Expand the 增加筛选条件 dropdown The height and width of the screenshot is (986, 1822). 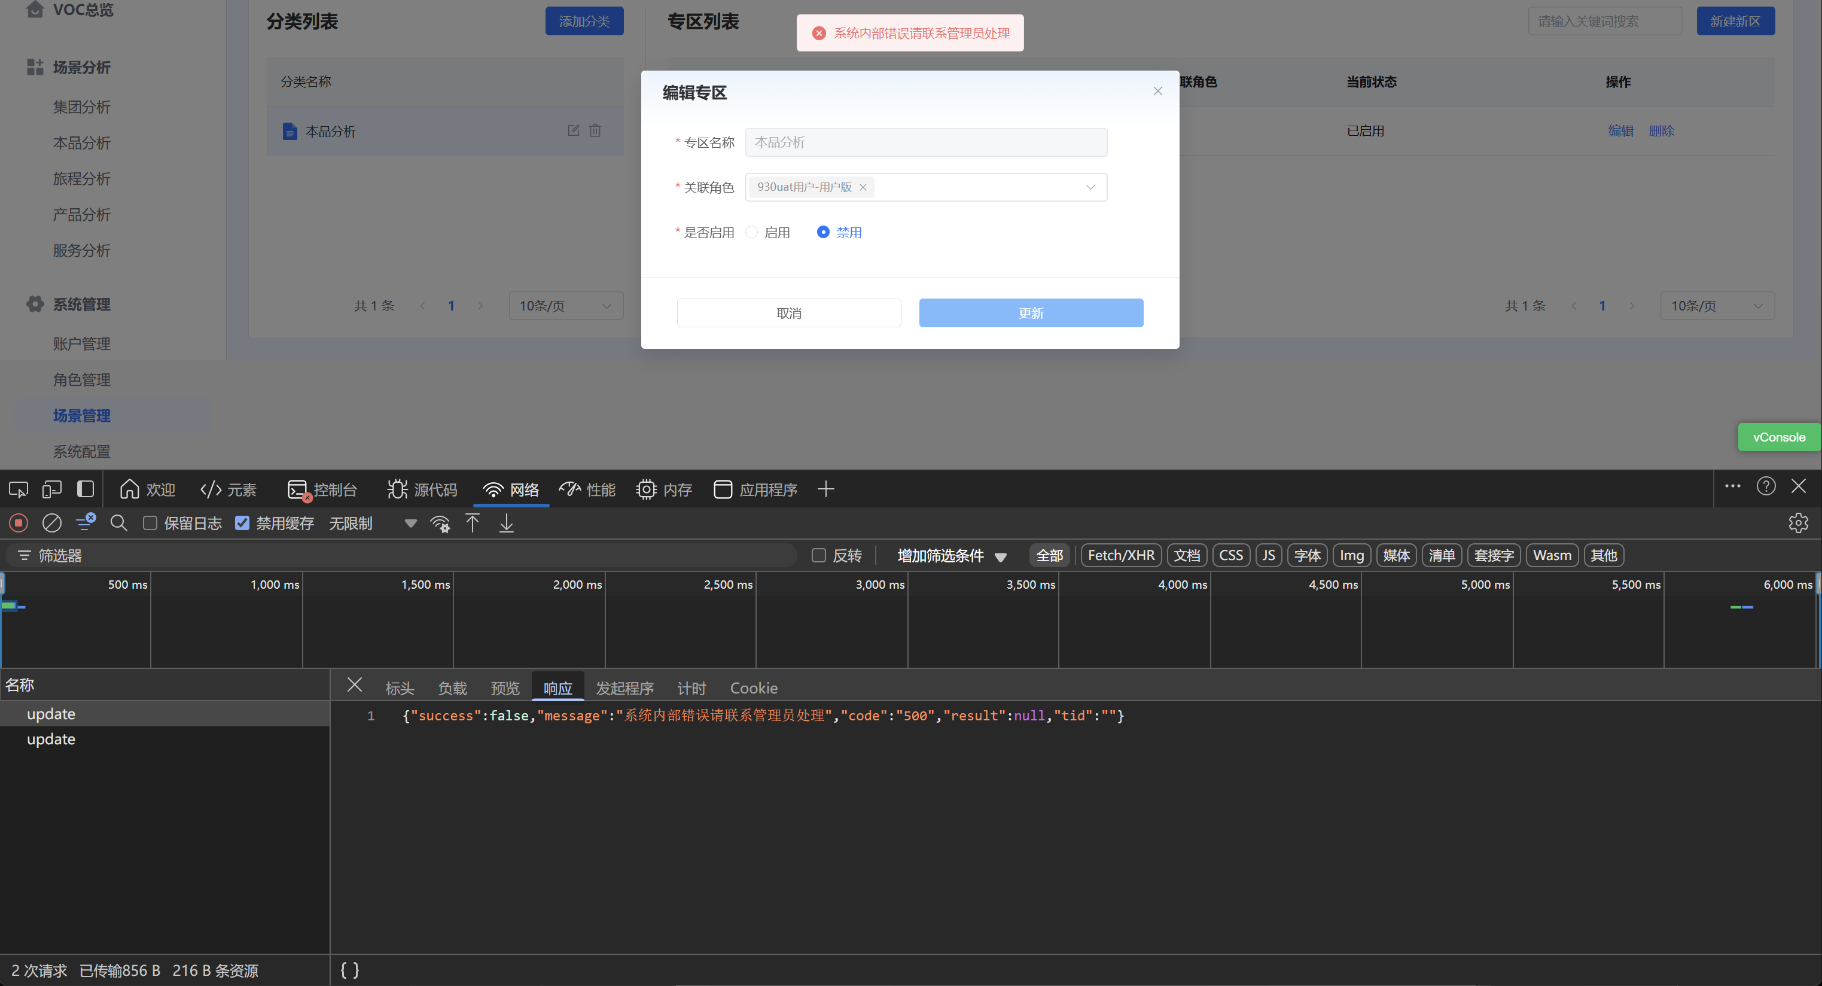tap(951, 556)
